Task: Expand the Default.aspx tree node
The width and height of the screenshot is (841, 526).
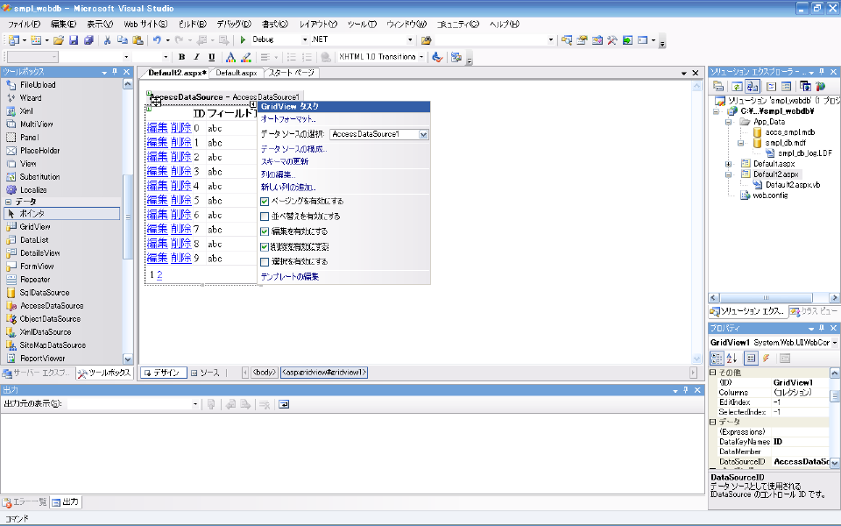Action: 728,164
